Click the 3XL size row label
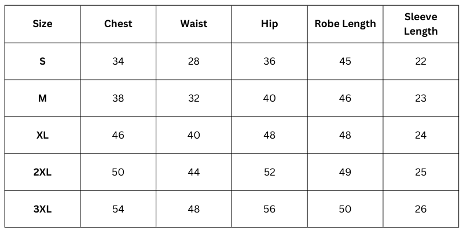The image size is (463, 231). point(42,209)
